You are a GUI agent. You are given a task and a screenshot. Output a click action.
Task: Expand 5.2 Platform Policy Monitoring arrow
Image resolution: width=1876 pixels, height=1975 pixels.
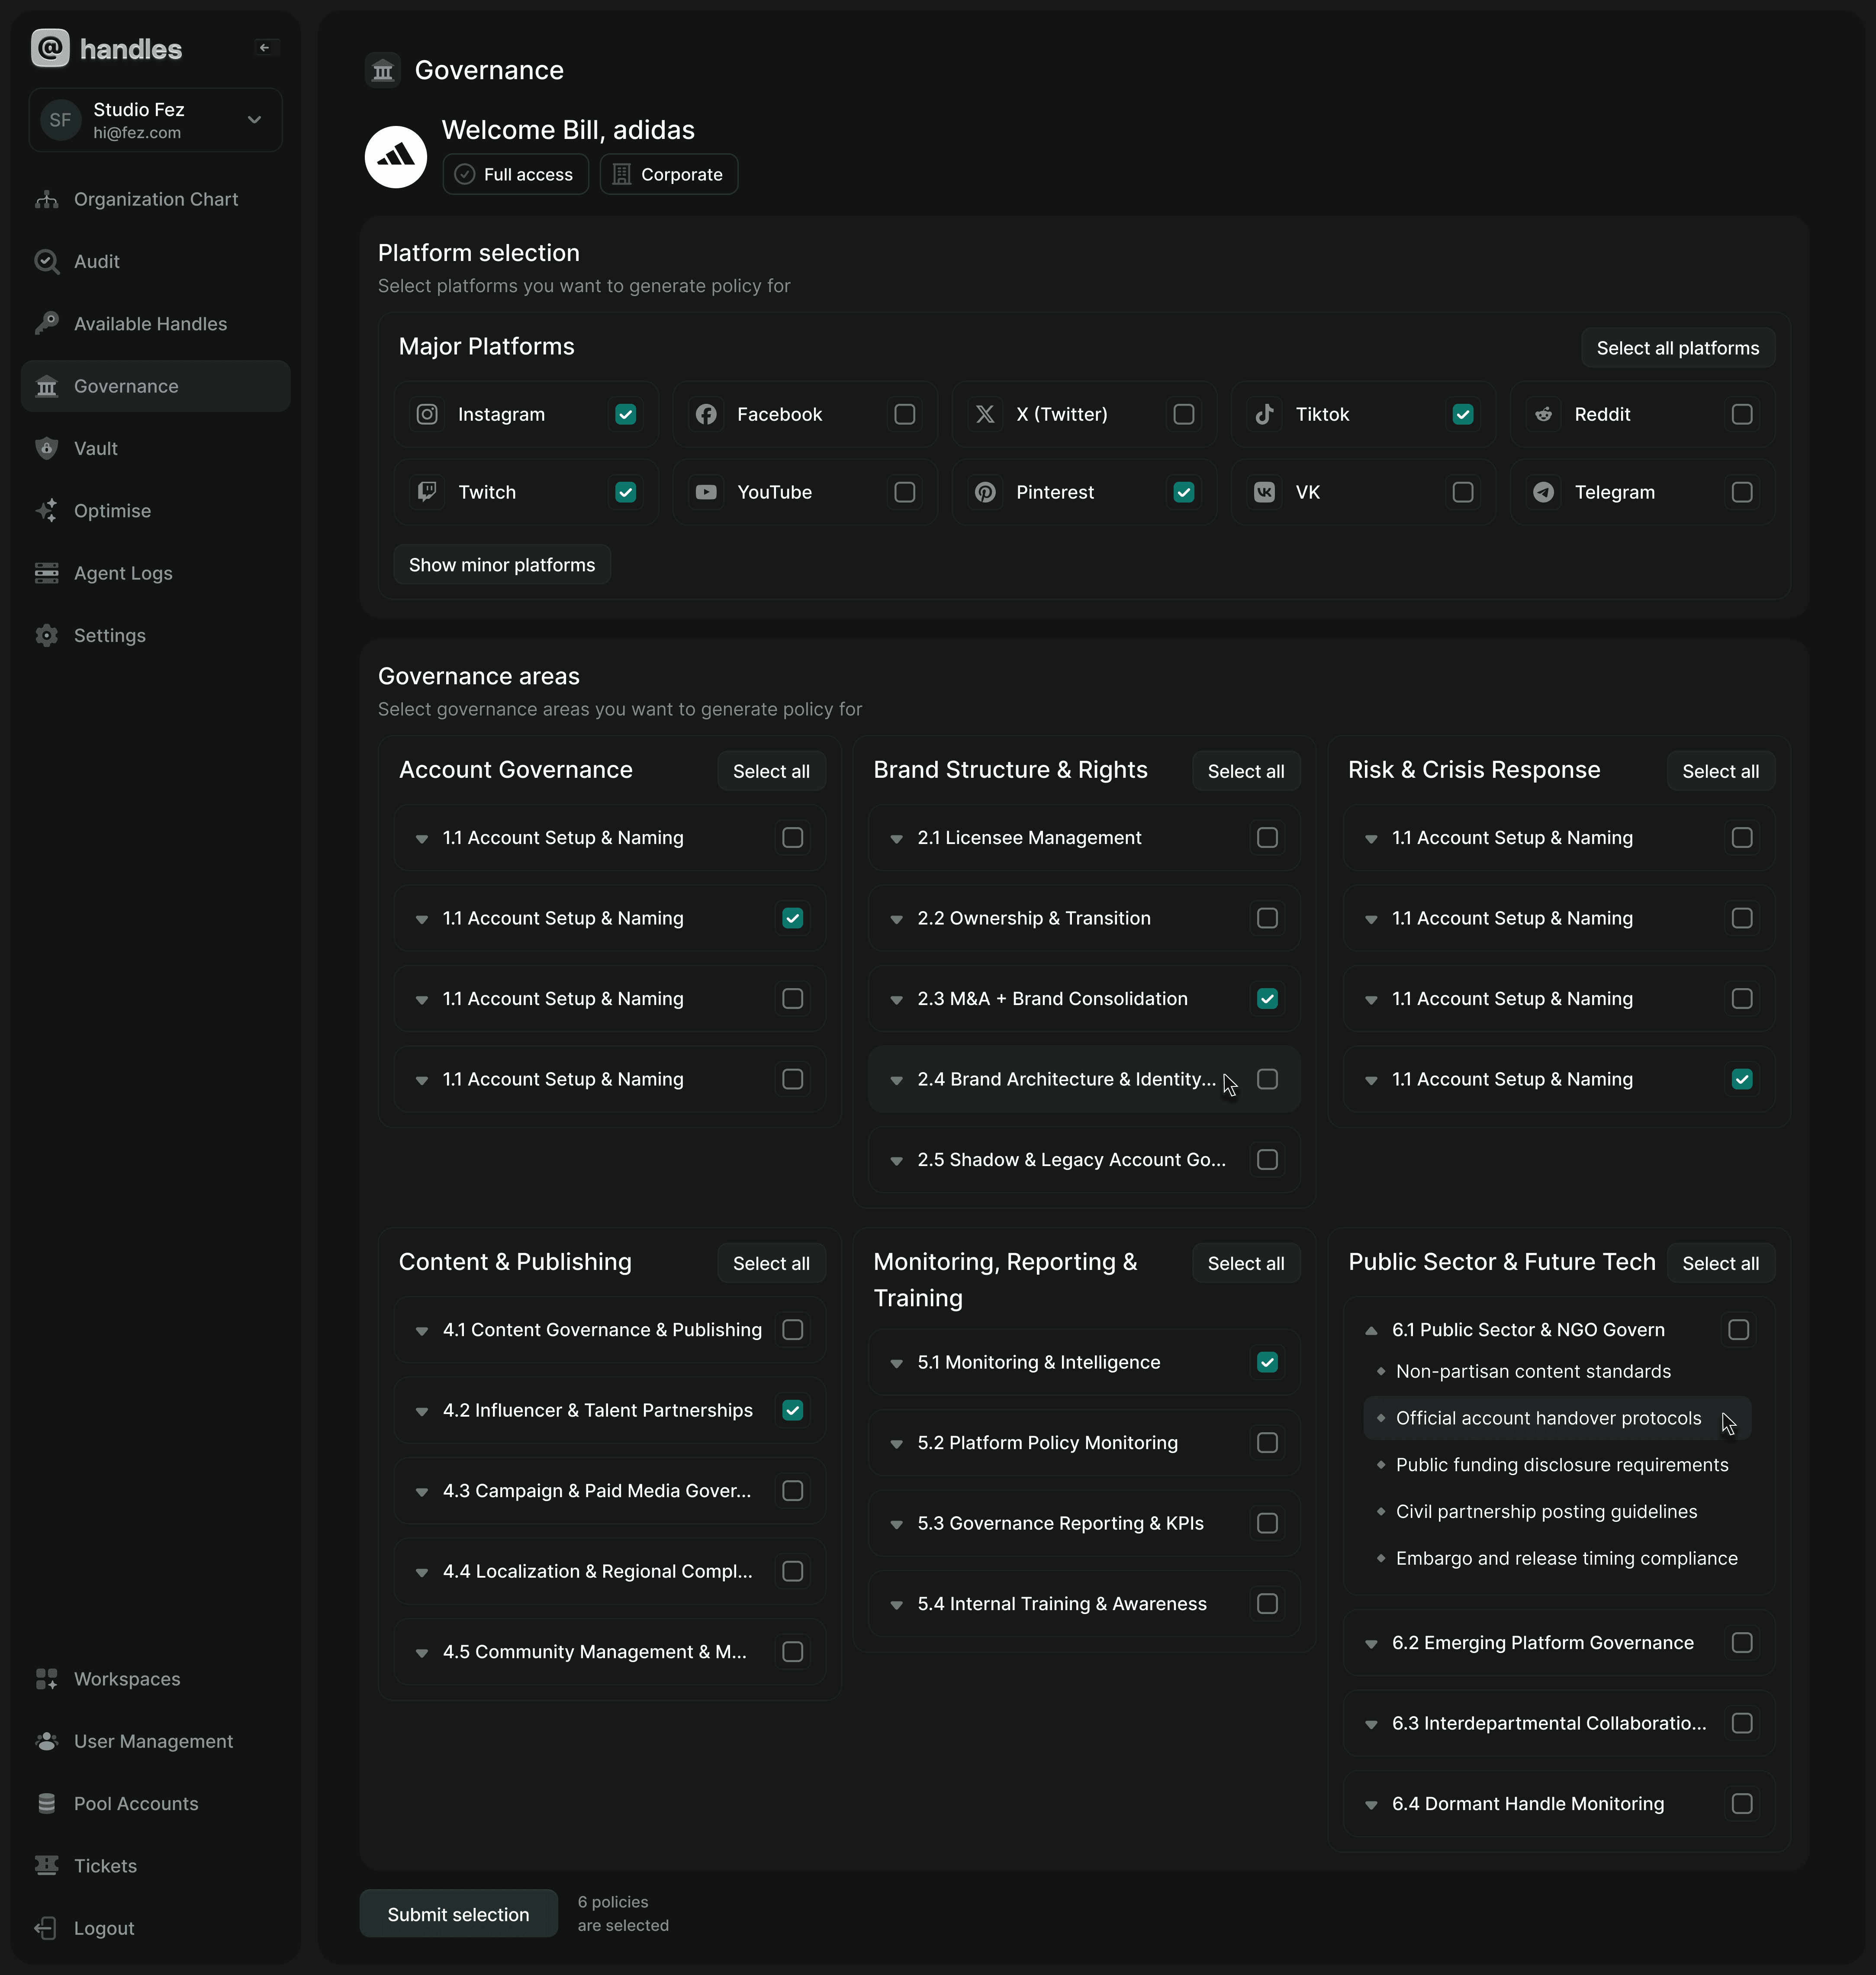(896, 1444)
